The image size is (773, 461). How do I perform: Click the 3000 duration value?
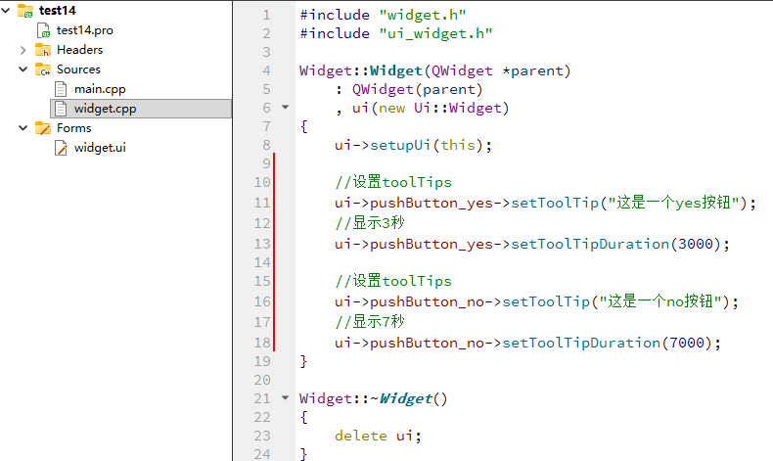pos(696,244)
